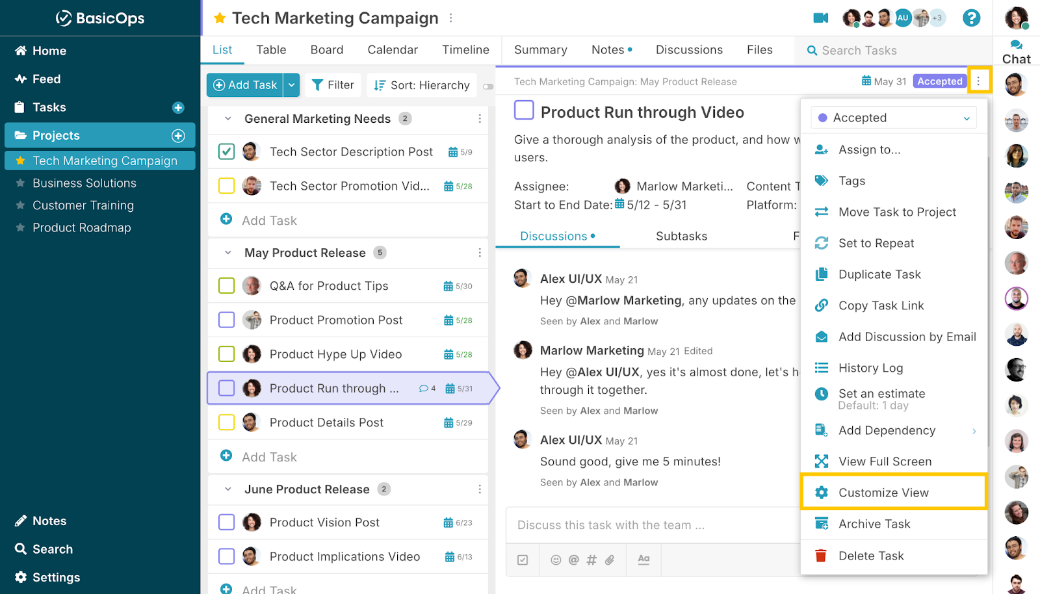Open the Timeline tab
Image resolution: width=1040 pixels, height=594 pixels.
tap(465, 50)
